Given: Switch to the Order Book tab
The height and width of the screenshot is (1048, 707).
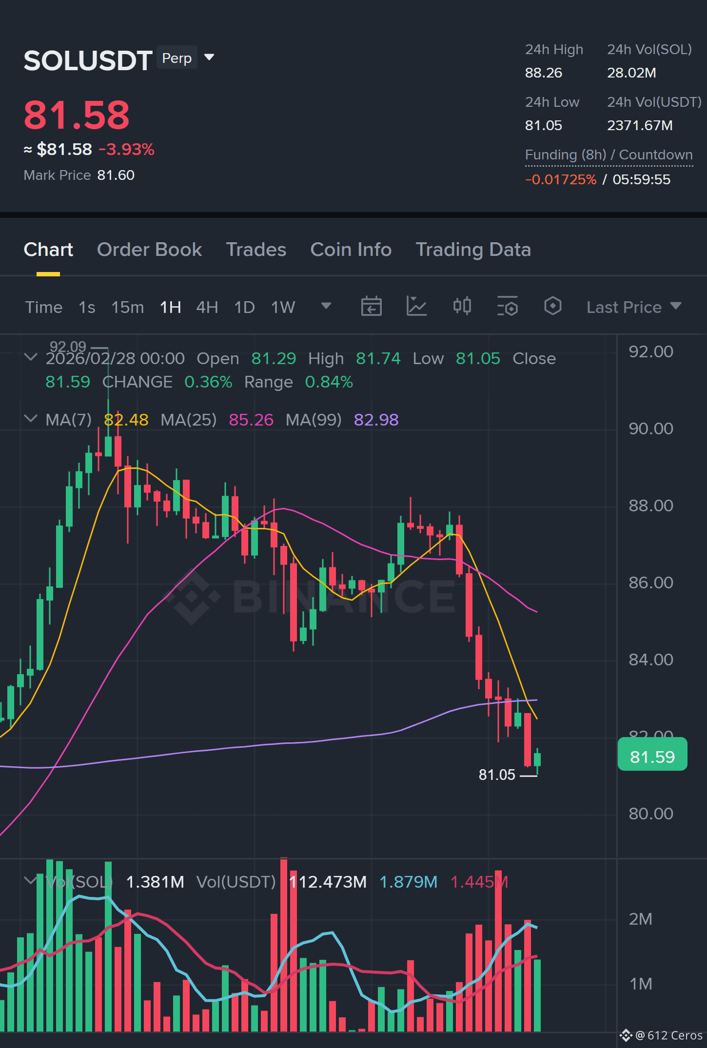Looking at the screenshot, I should tap(149, 250).
